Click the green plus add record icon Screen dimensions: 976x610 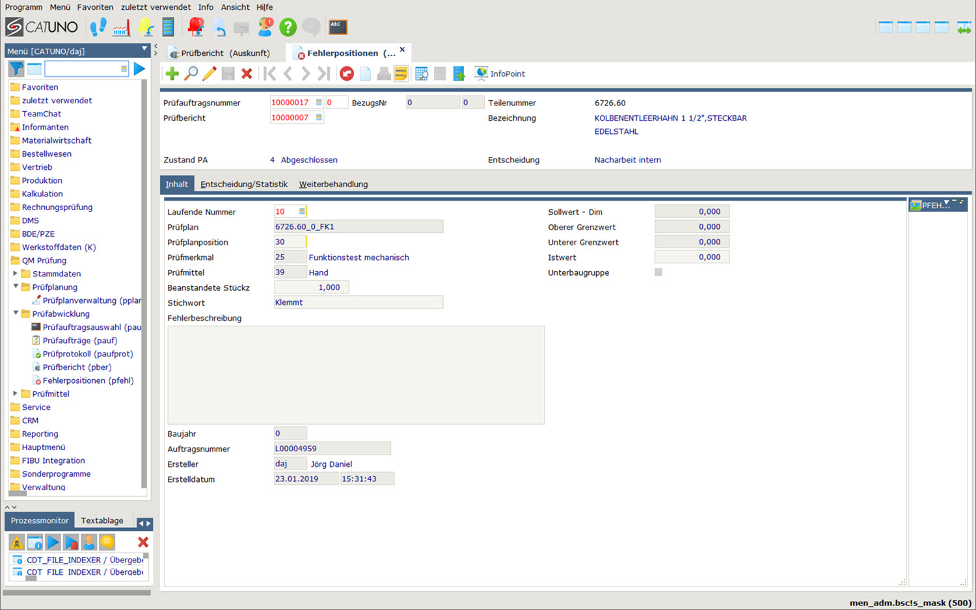[172, 74]
